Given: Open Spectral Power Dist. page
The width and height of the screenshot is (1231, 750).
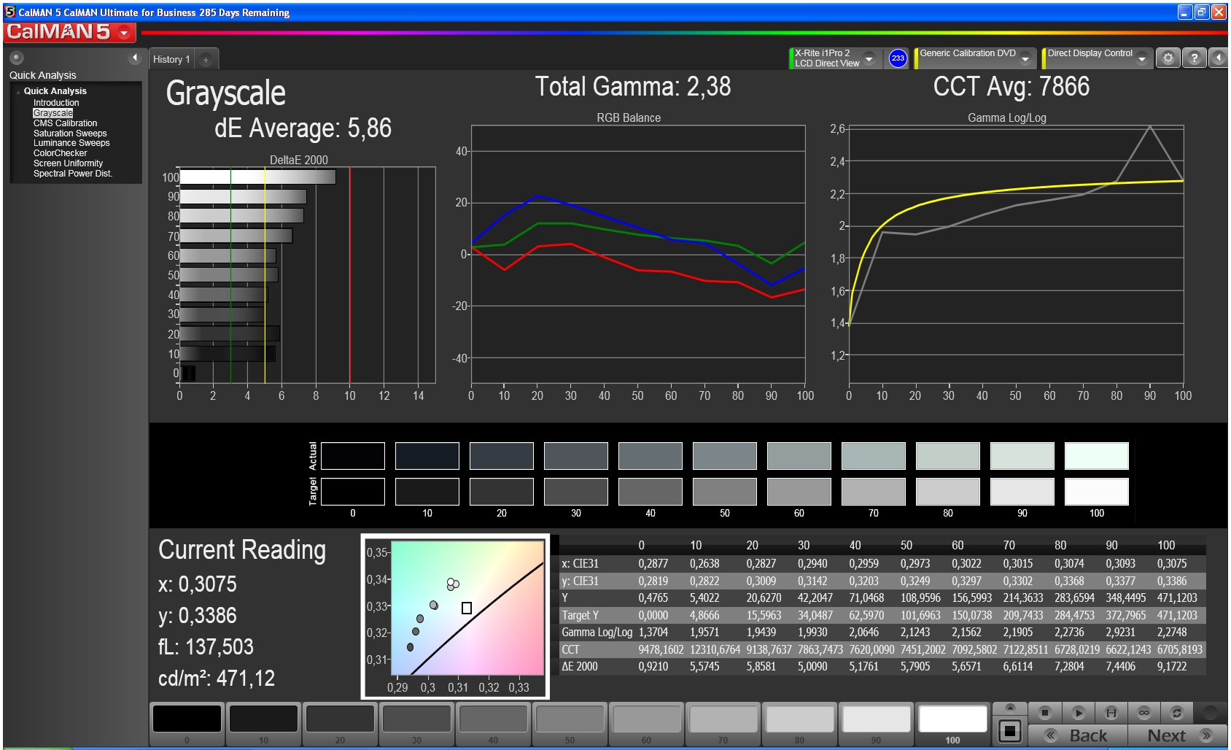Looking at the screenshot, I should pos(72,174).
